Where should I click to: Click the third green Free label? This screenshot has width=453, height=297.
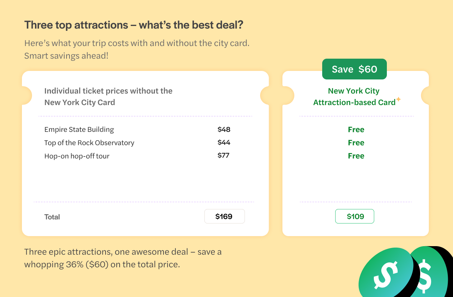click(x=356, y=156)
